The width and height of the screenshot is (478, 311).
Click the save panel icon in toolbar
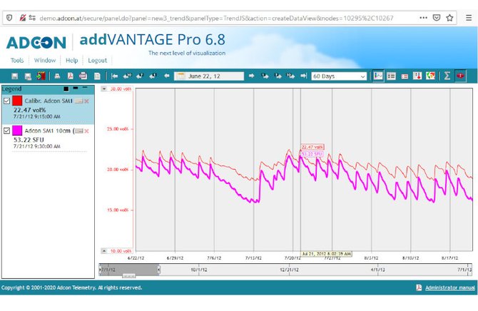tap(14, 76)
